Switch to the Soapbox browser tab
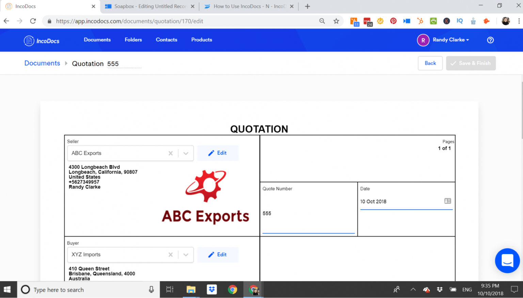This screenshot has width=523, height=298. (146, 6)
